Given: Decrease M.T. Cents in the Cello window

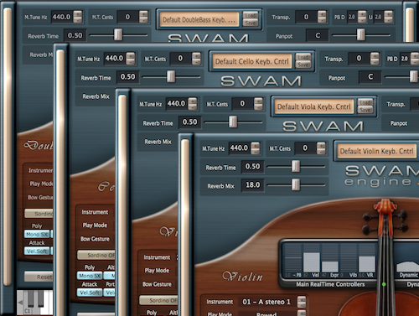Looking at the screenshot, I should [x=196, y=62].
